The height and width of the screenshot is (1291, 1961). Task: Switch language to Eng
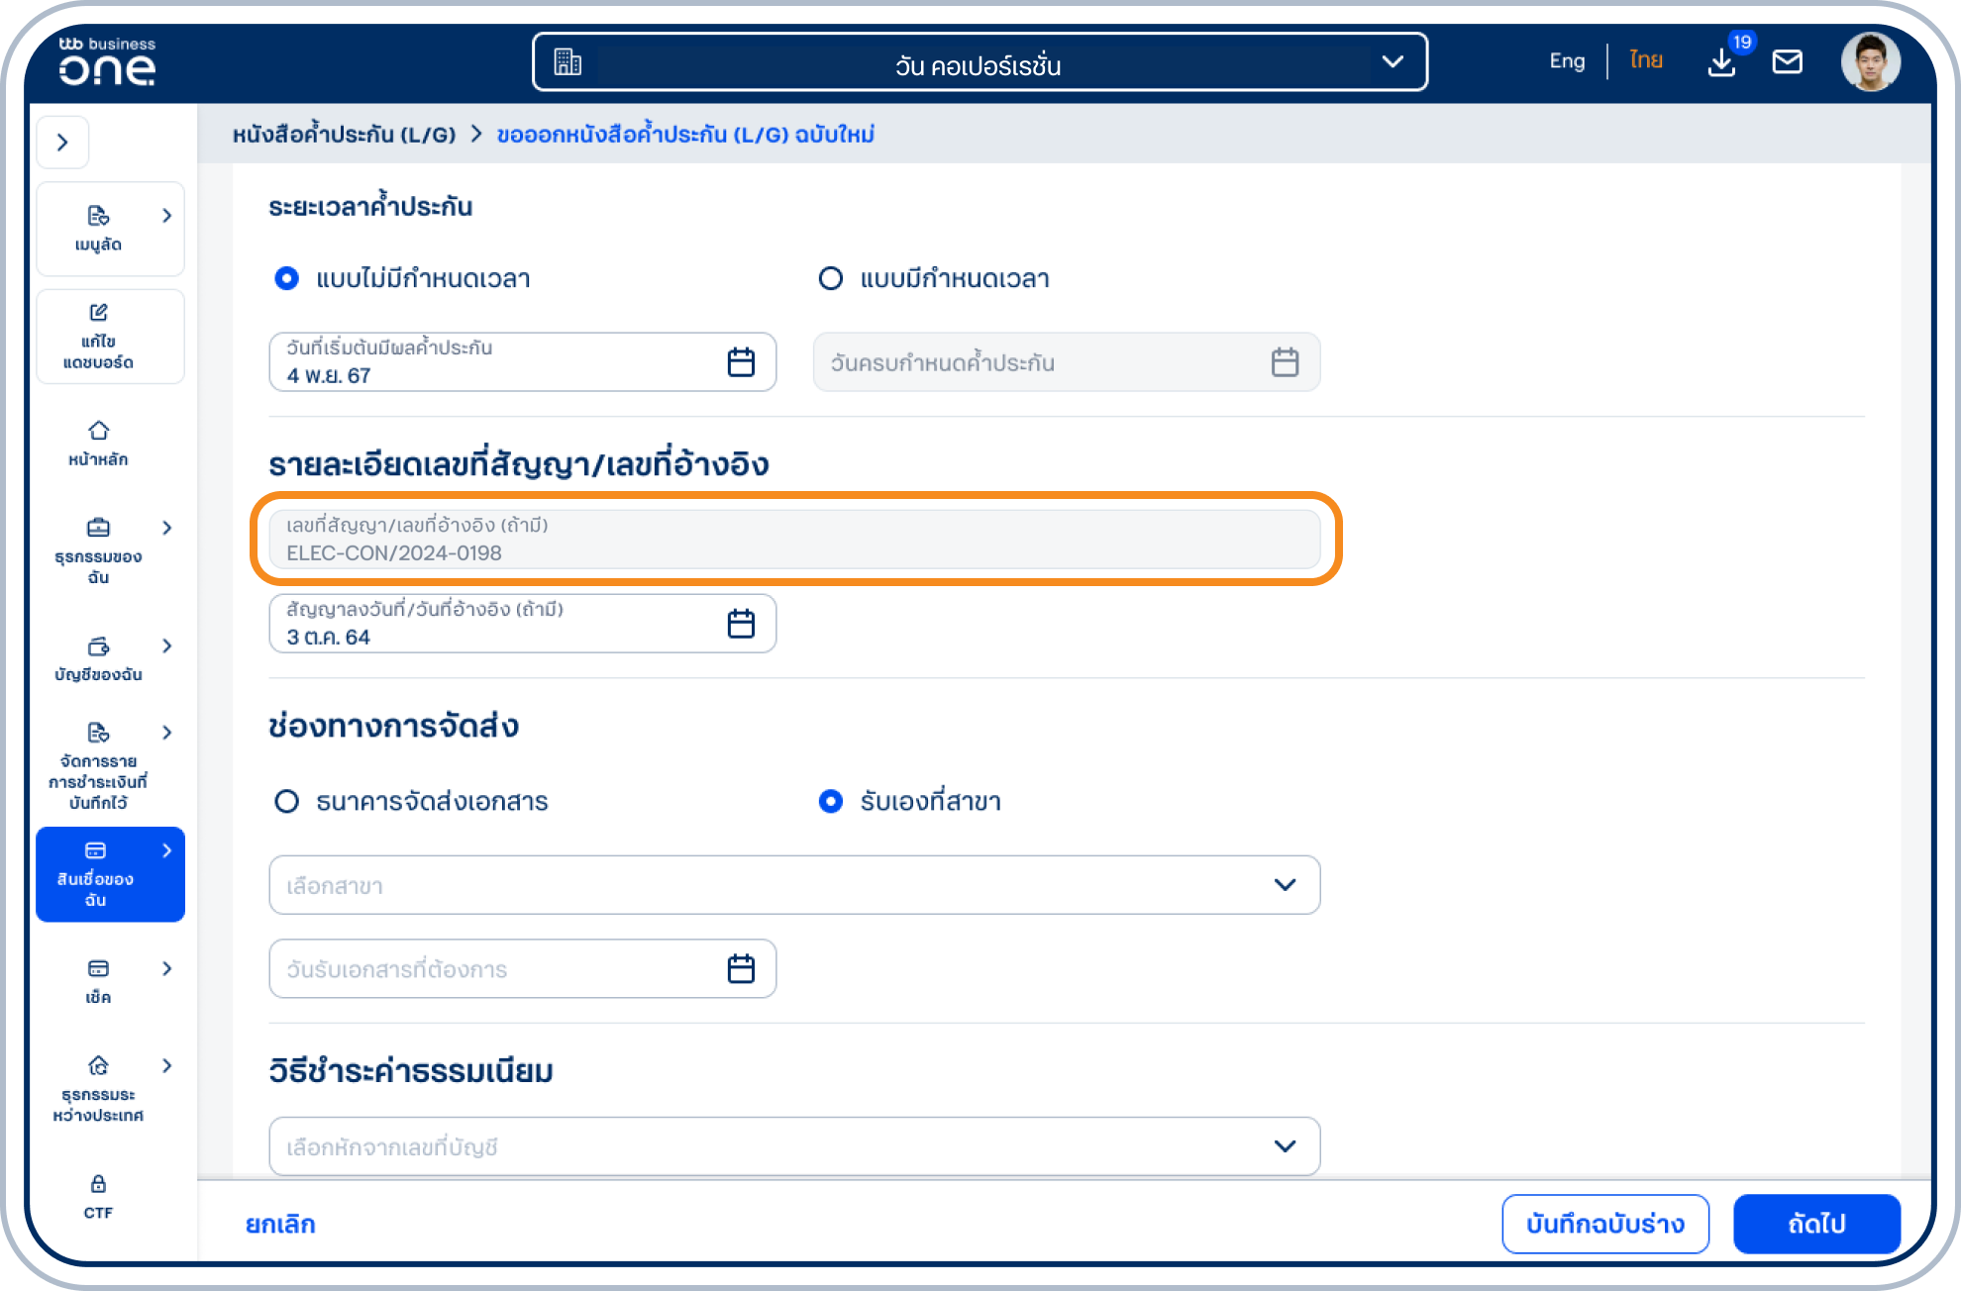1566,61
